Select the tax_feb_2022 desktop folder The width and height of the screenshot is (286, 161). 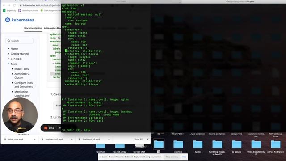coord(120,148)
